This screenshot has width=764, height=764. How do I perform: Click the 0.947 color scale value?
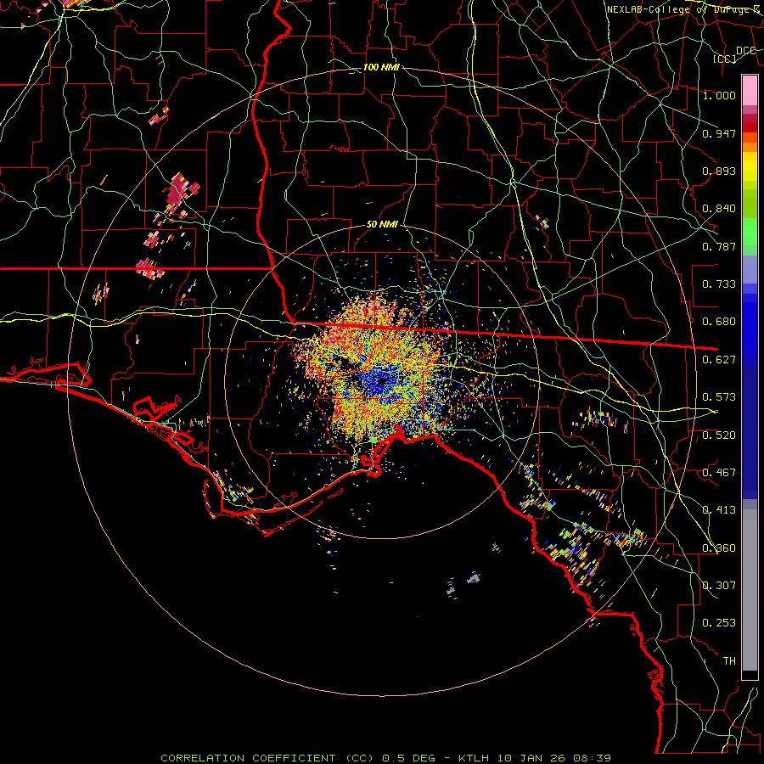[x=719, y=133]
